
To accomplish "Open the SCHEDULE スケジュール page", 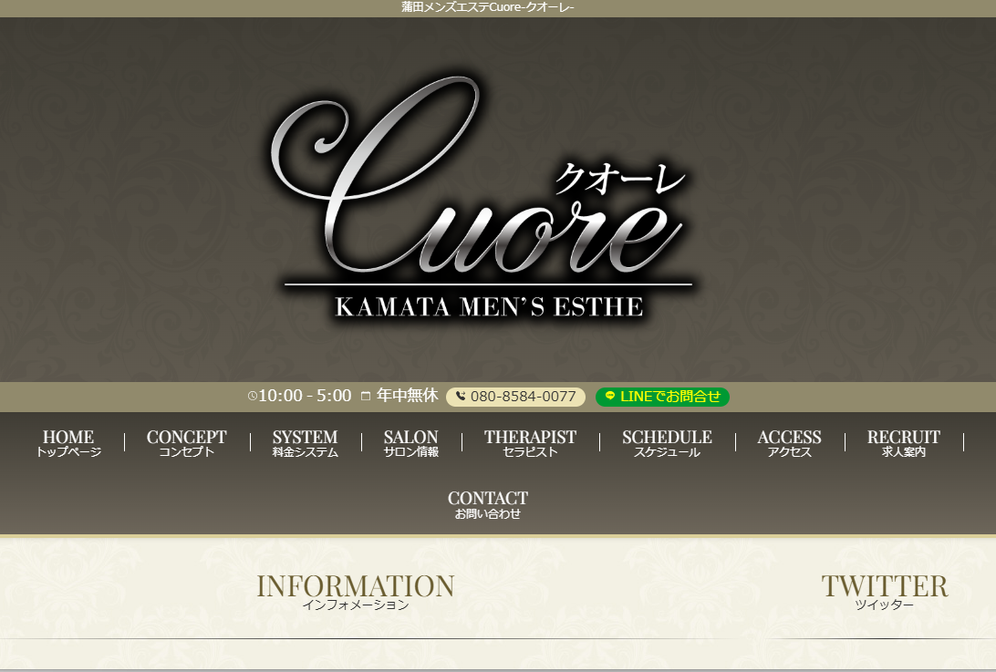I will [x=667, y=443].
